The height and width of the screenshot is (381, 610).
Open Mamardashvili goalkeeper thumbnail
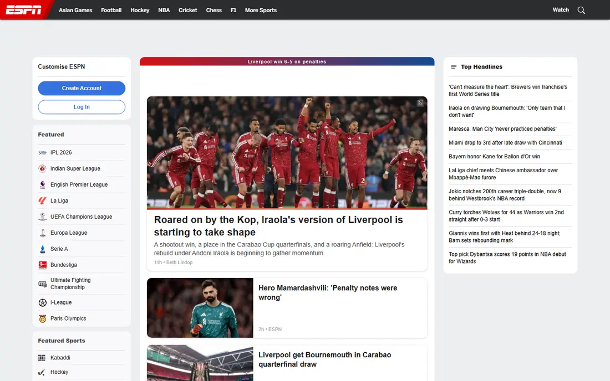click(x=200, y=307)
